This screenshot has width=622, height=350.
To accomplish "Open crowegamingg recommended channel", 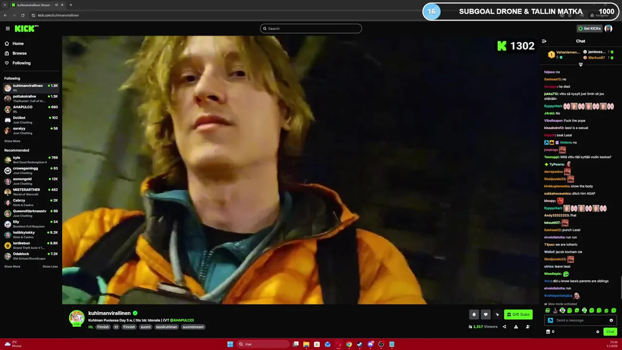I will (x=31, y=171).
